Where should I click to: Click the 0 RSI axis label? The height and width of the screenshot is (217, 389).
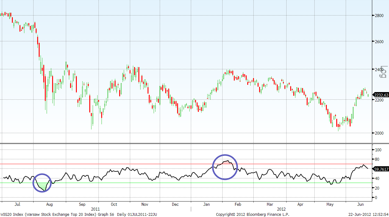coord(376,198)
